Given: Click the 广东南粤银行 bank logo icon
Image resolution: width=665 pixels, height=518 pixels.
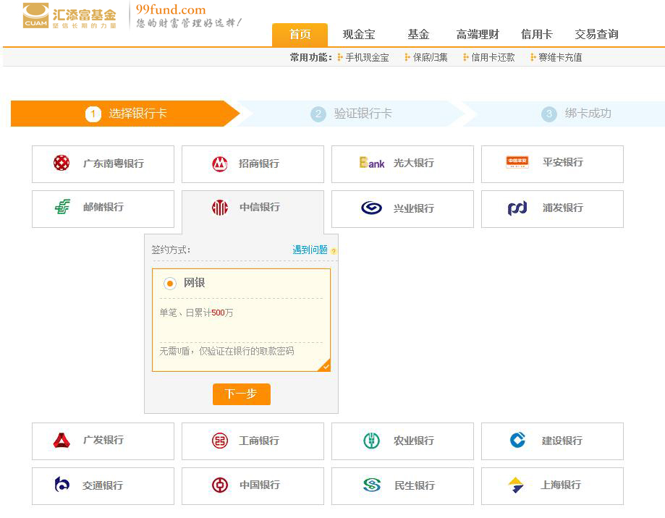Looking at the screenshot, I should tap(62, 164).
